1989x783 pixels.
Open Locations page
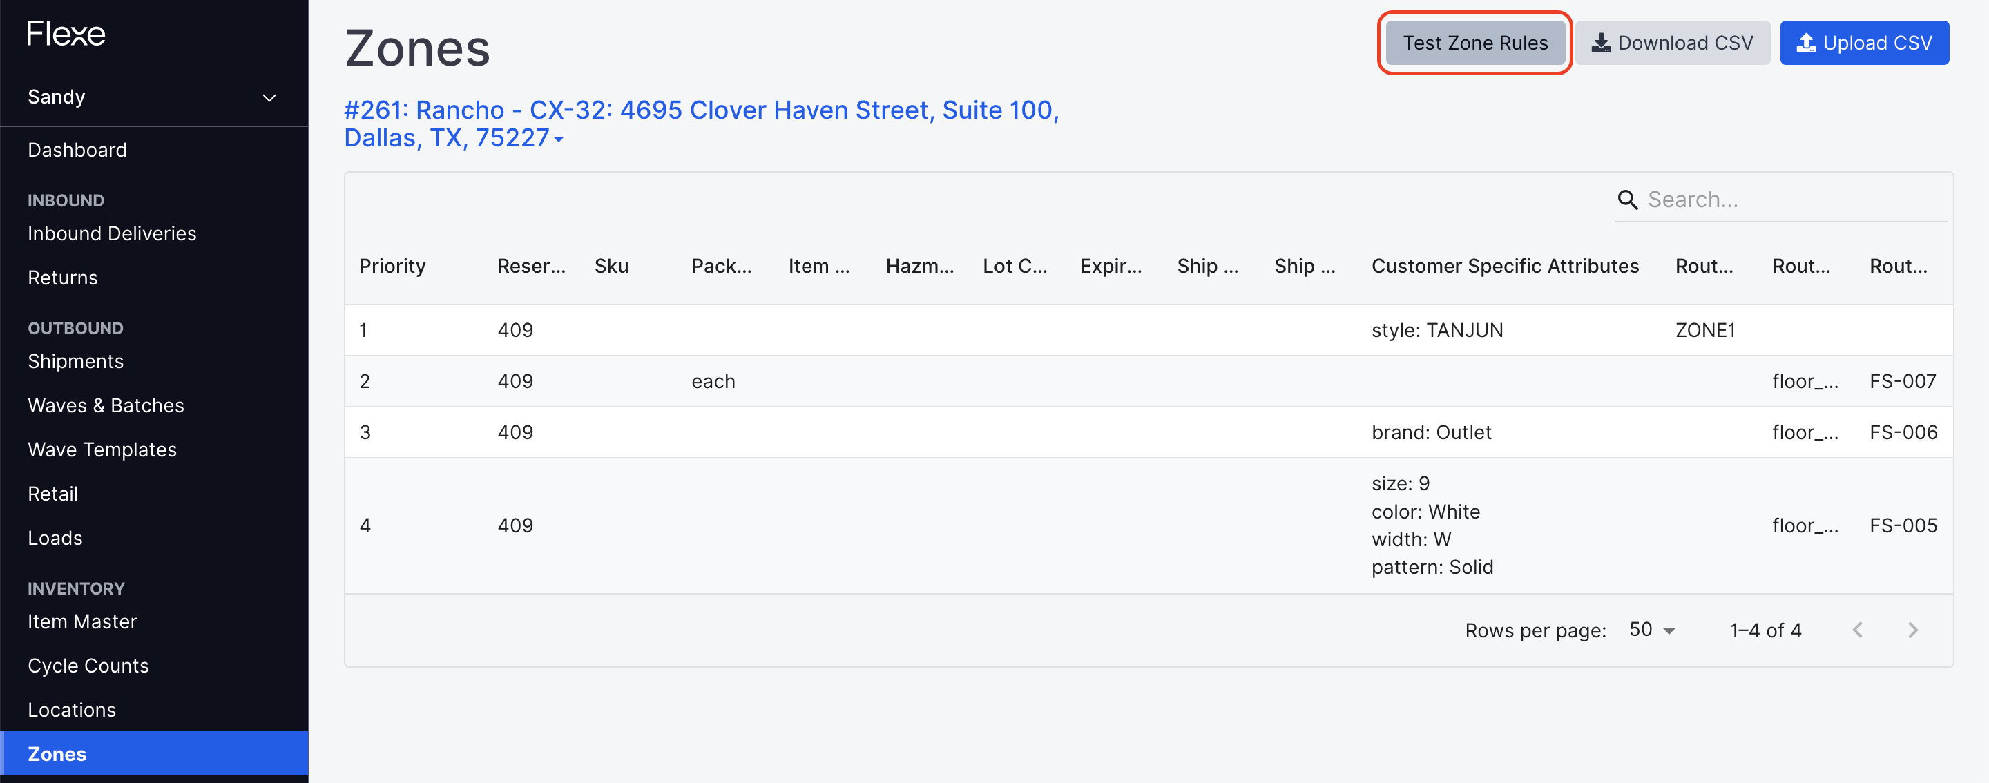(72, 710)
